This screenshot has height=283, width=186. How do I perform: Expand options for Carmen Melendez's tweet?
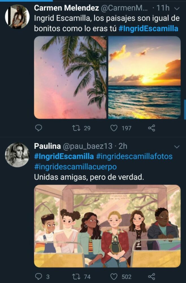177,8
